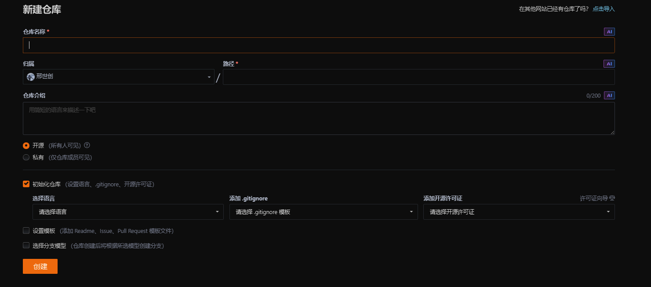Click the AI icon beside 仓库名称 field
The height and width of the screenshot is (287, 651).
(609, 31)
